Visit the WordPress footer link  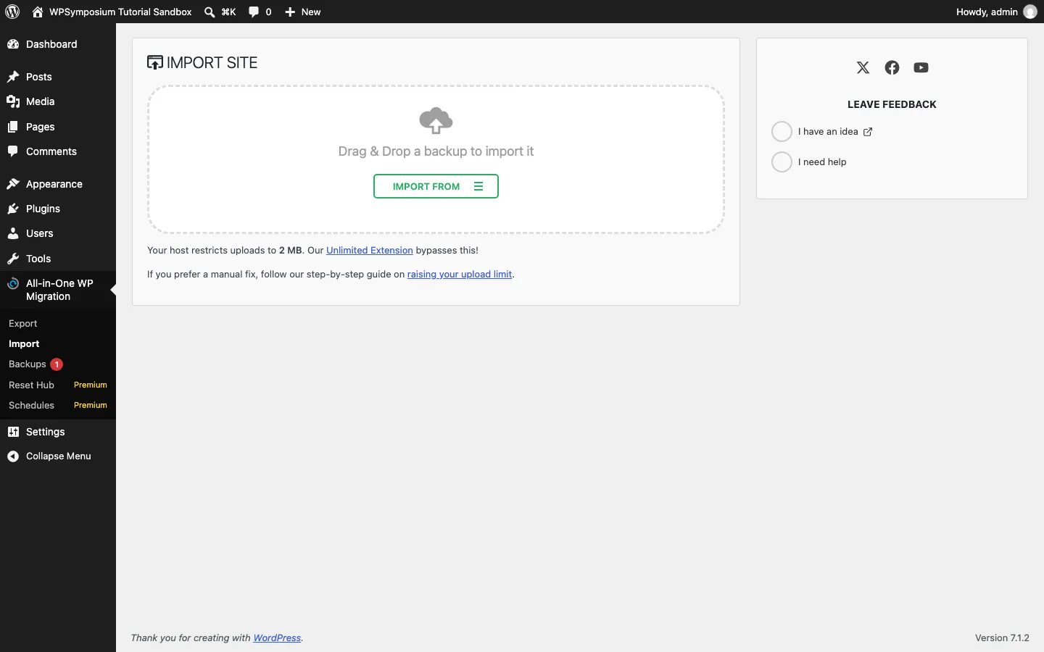pos(278,638)
